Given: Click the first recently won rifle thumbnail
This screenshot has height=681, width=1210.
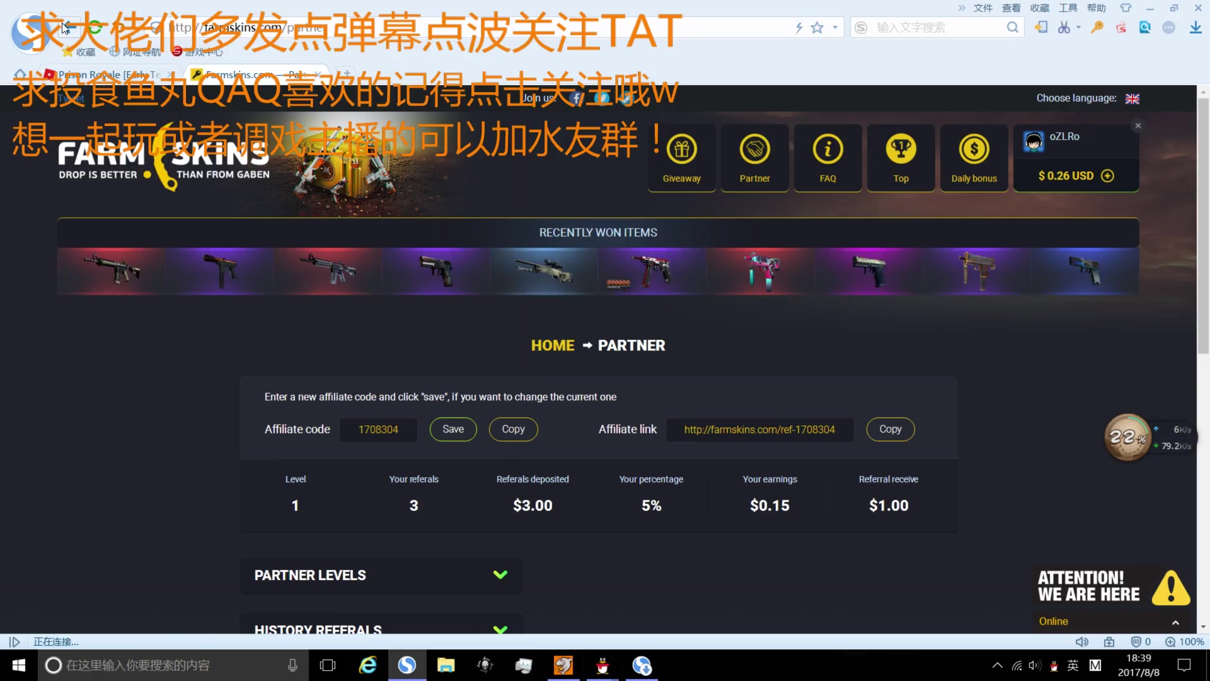Looking at the screenshot, I should (112, 271).
